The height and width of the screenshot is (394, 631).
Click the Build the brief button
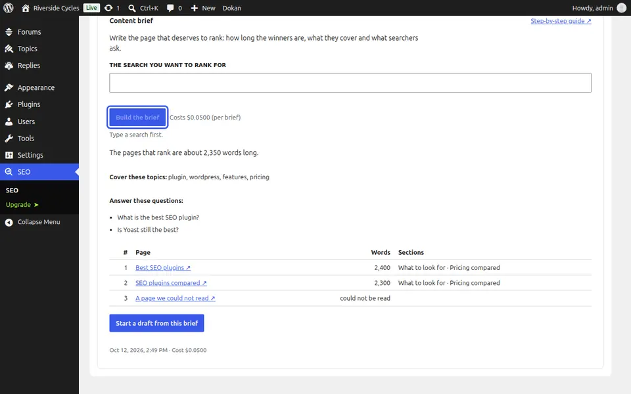click(137, 118)
